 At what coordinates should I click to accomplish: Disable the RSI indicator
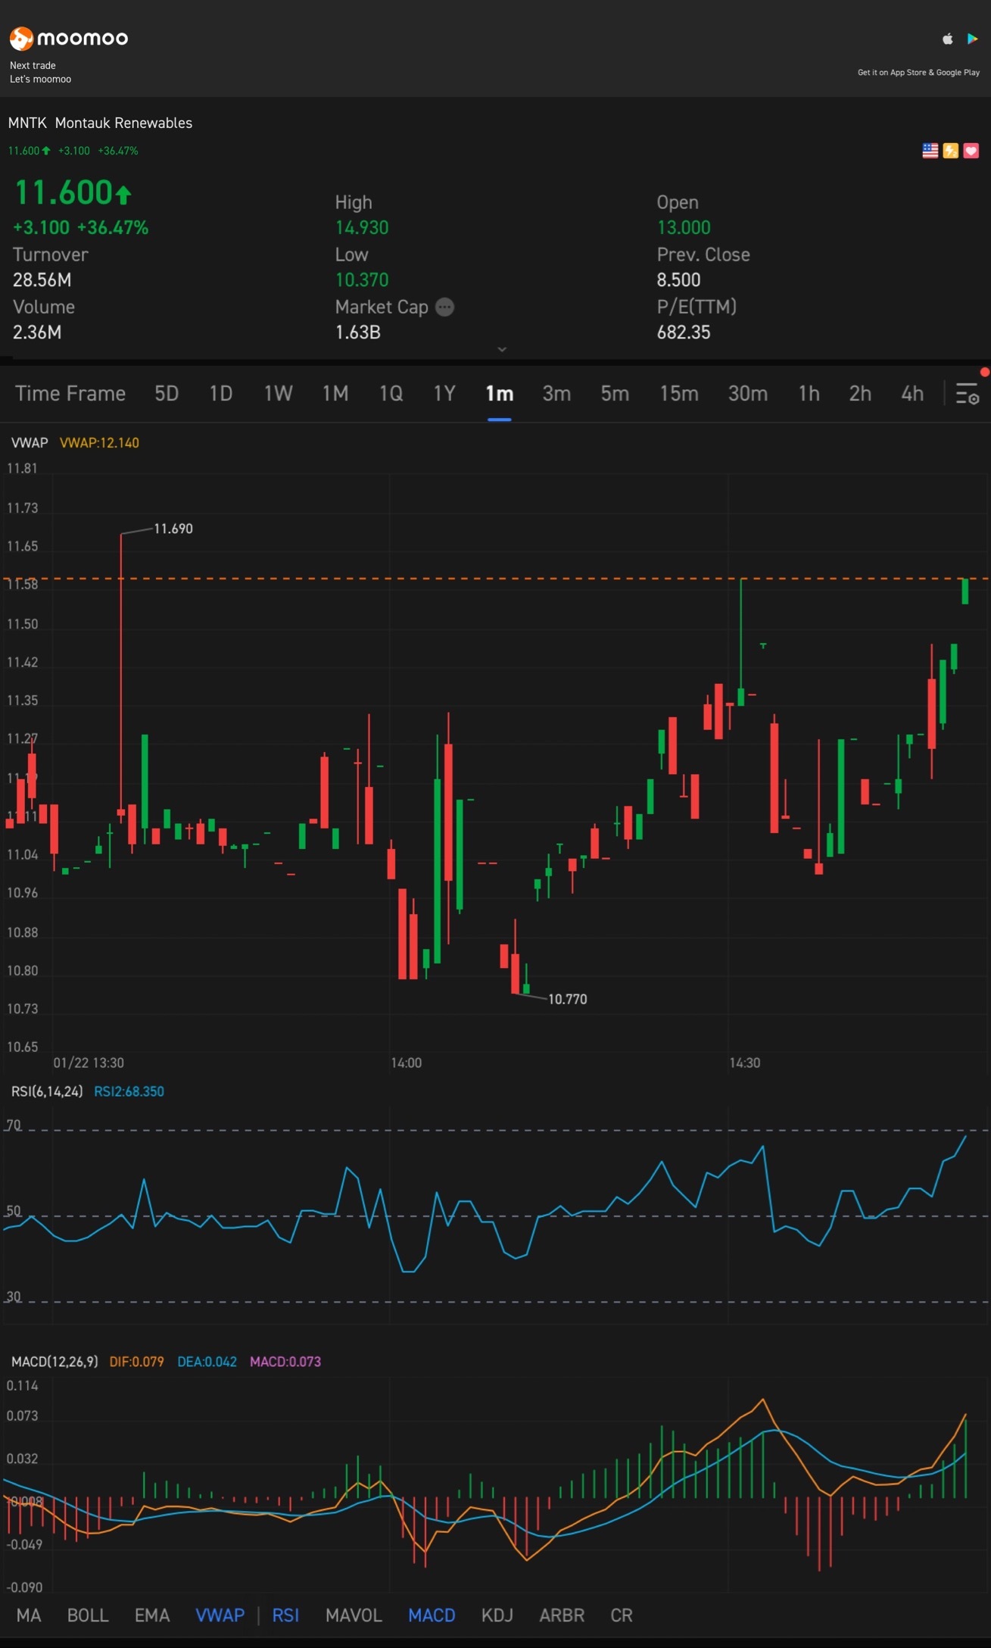tap(285, 1615)
